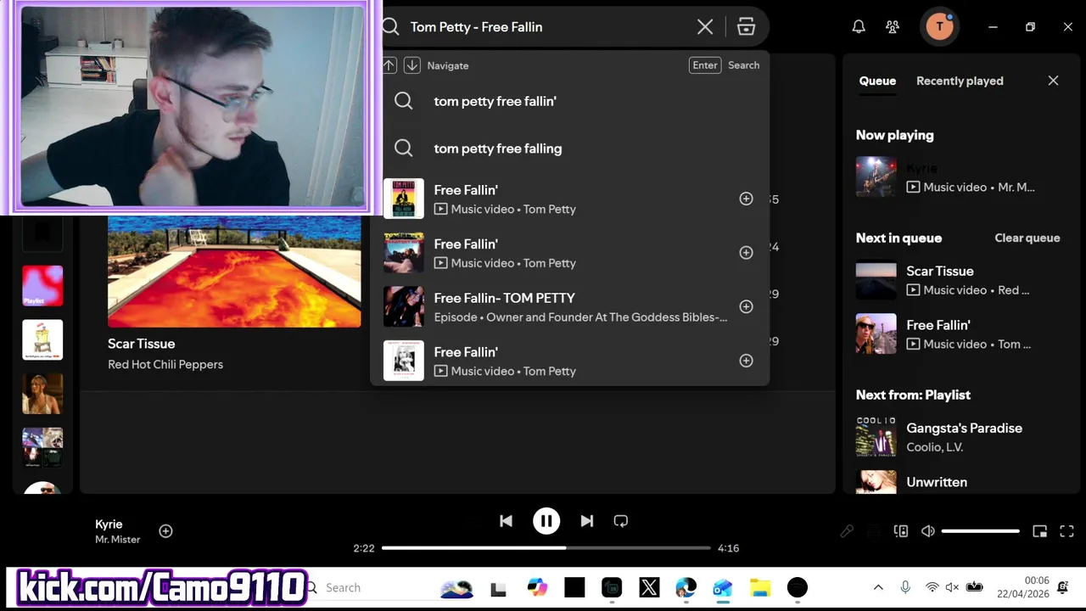
Task: Open File Explorer from taskbar
Action: [759, 587]
